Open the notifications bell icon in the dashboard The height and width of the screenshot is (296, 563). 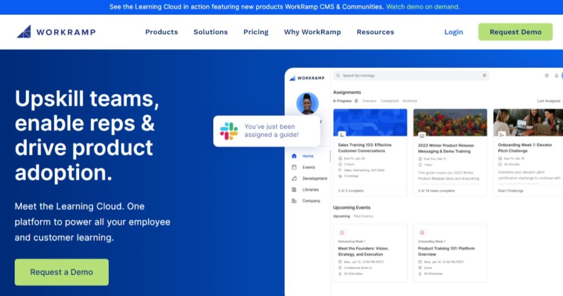556,76
